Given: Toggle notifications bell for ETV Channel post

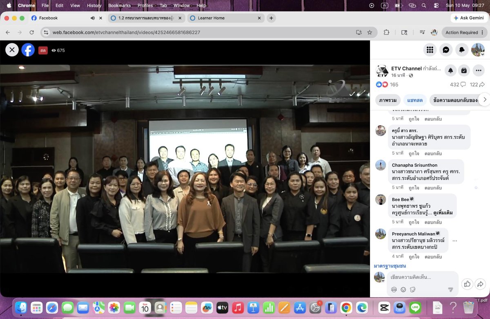Looking at the screenshot, I should tap(450, 70).
